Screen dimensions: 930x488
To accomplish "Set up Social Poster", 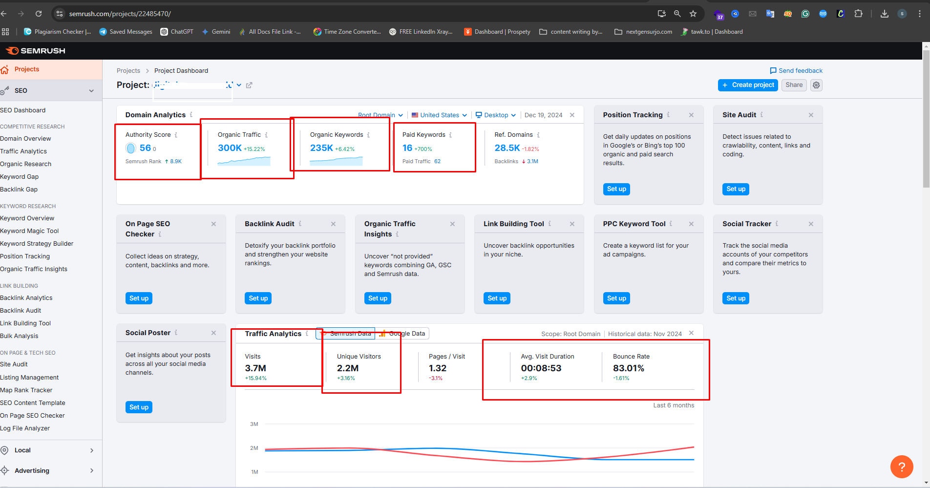I will click(139, 407).
